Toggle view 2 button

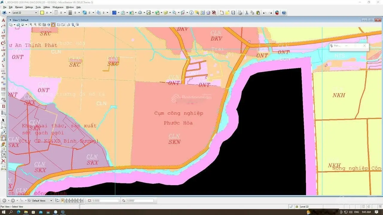[x=65, y=200]
